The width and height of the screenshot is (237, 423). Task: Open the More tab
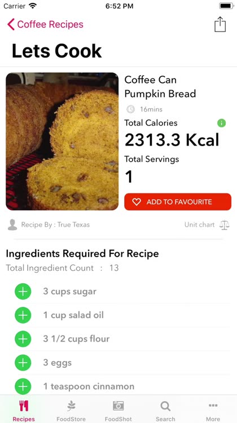coord(213,411)
